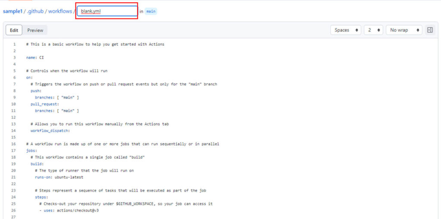The image size is (441, 219).
Task: Click the 'uses: actions/checkout@v3' line
Action: [71, 210]
